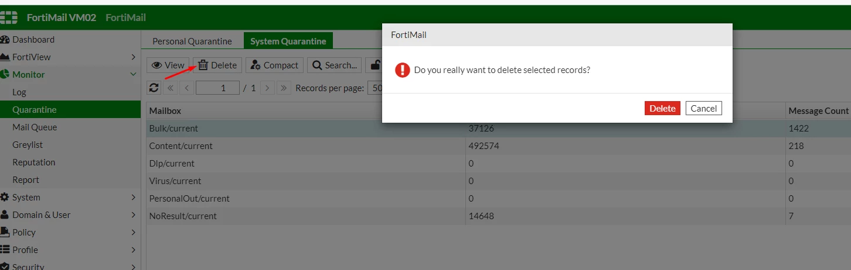The image size is (851, 270).
Task: Open Log under Monitor
Action: 19,92
